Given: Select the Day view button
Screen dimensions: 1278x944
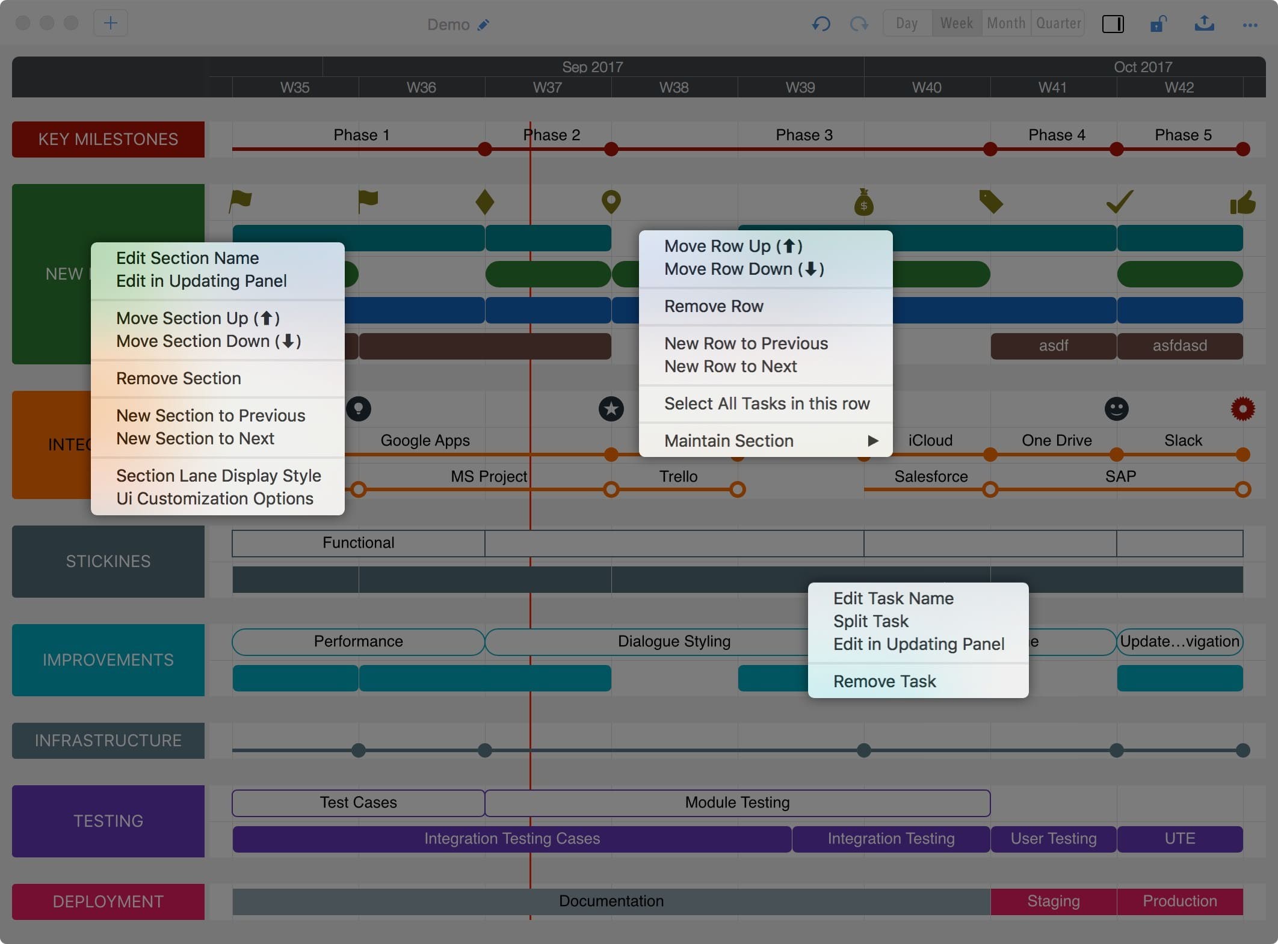Looking at the screenshot, I should click(x=907, y=23).
